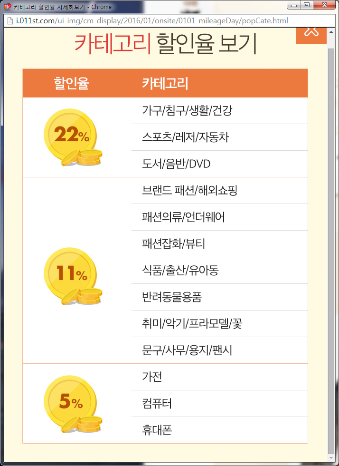Click the 취미/악기/프라모델/꽃 category
This screenshot has width=339, height=466.
tap(192, 324)
